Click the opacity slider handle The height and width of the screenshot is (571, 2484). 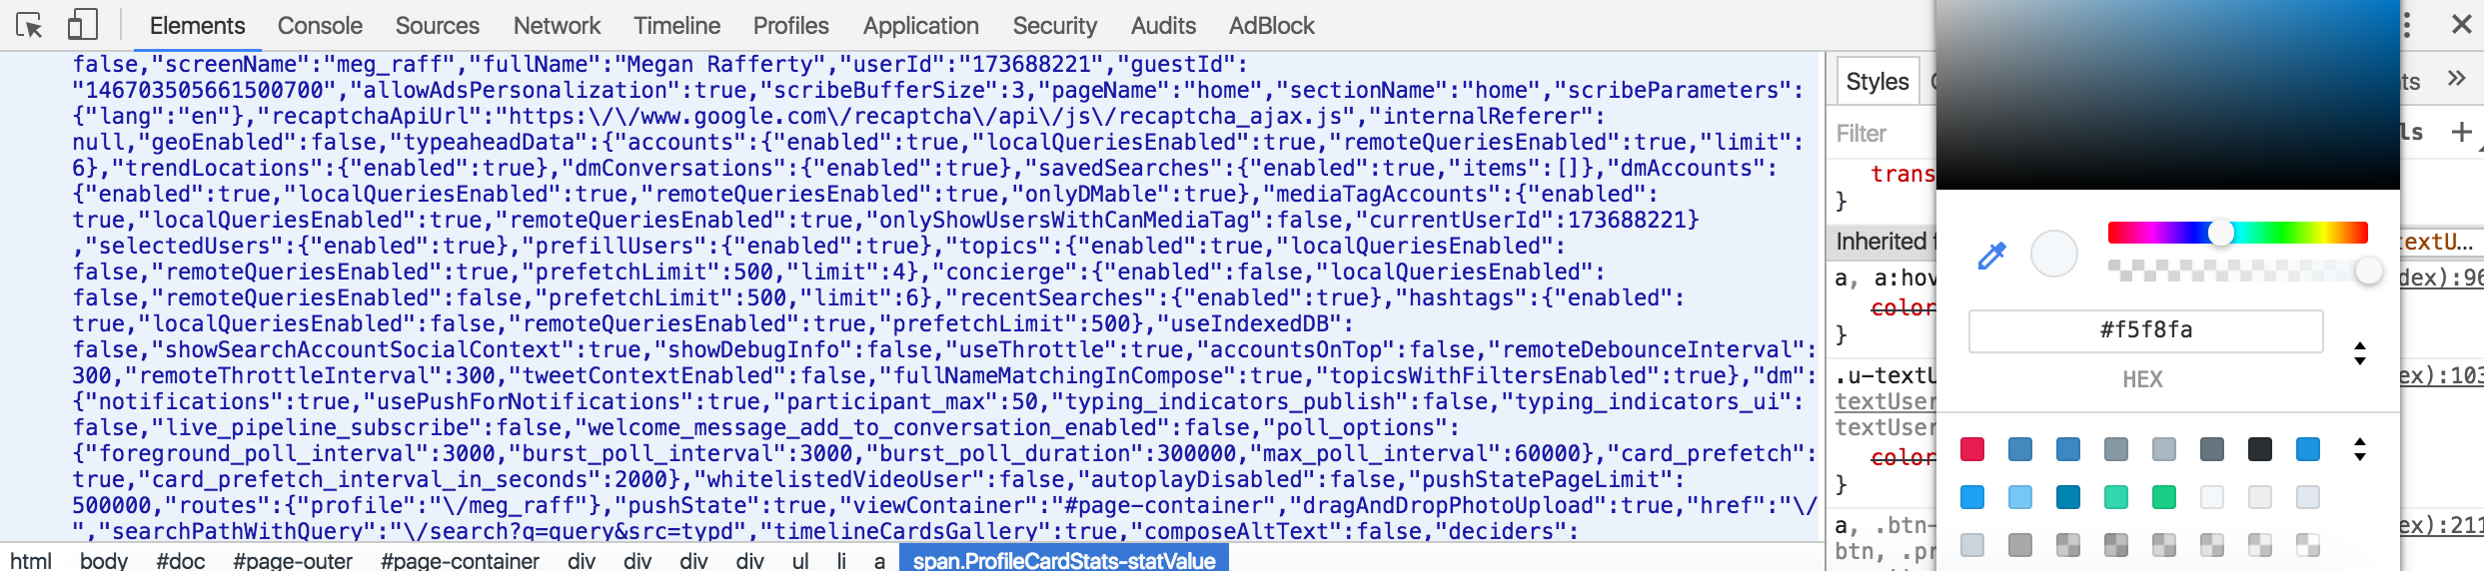pos(2368,271)
